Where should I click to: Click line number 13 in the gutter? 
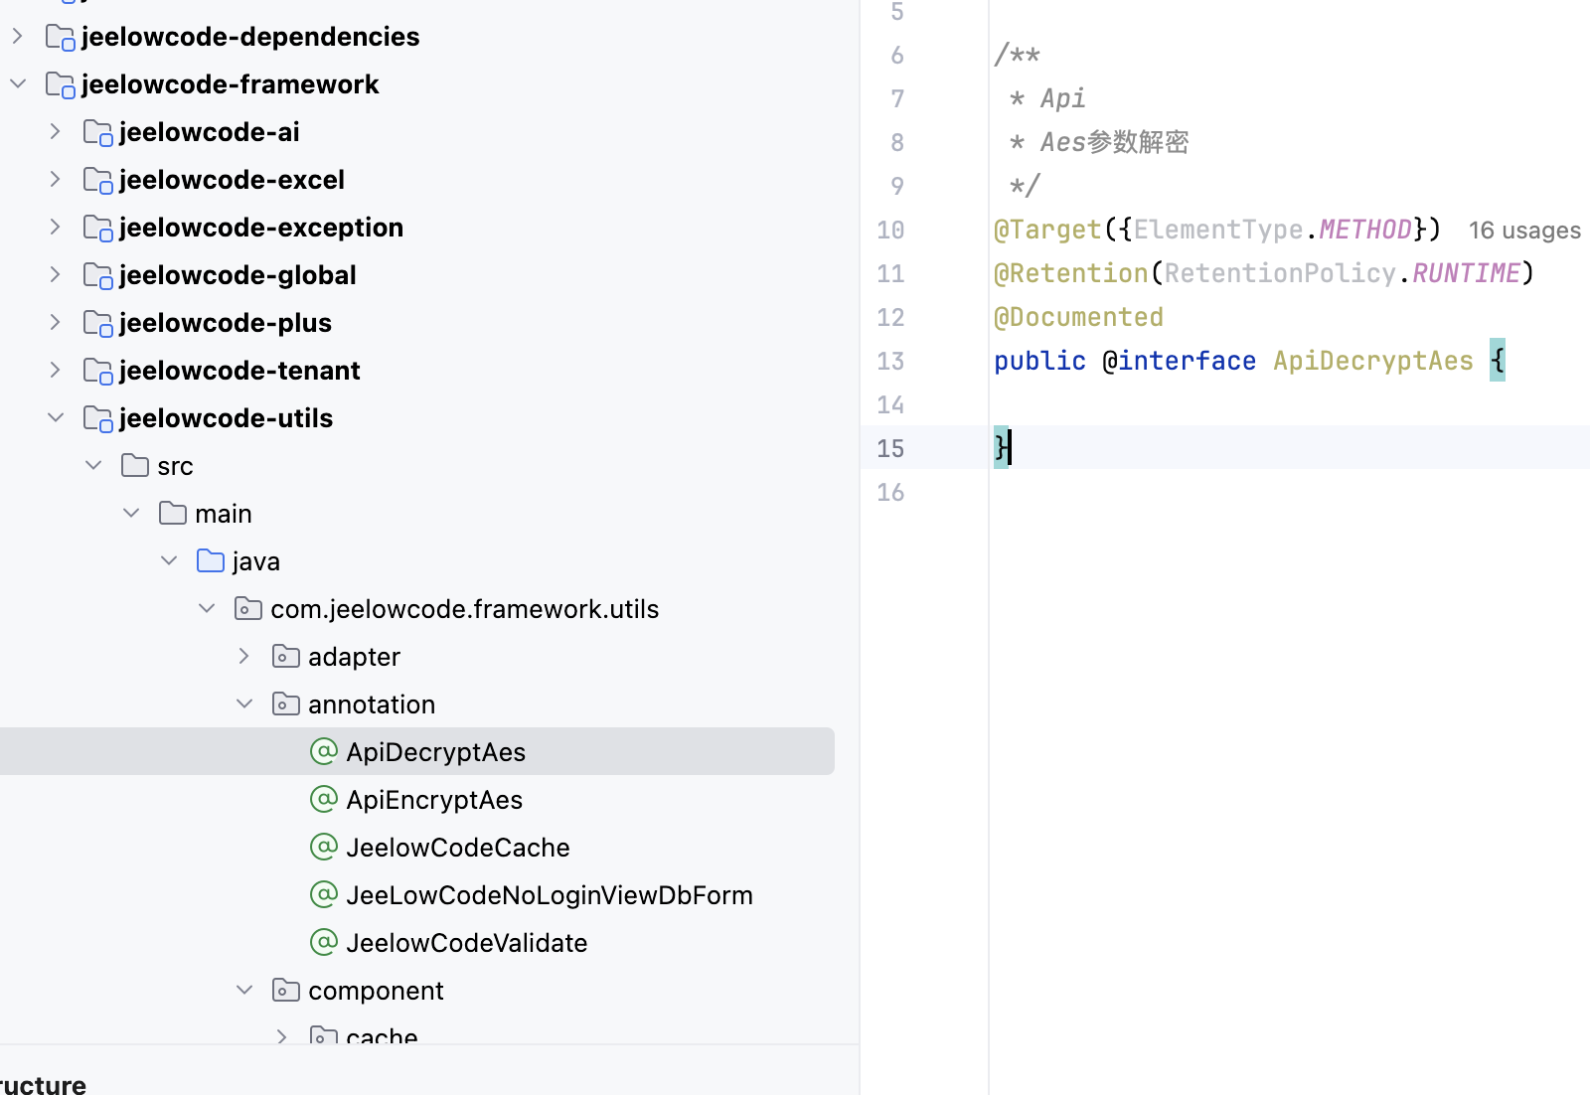click(x=890, y=362)
